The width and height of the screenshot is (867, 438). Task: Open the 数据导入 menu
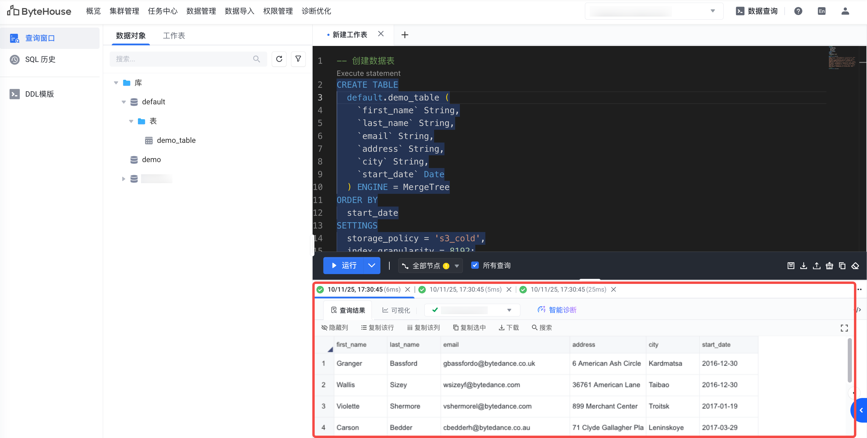239,11
